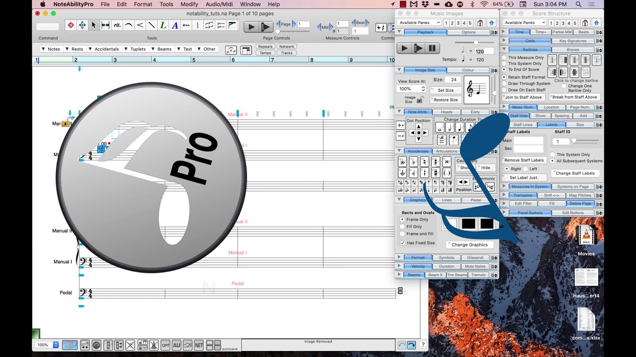Screen dimensions: 636x357
Task: Switch to the Braces tab
Action: point(573,50)
